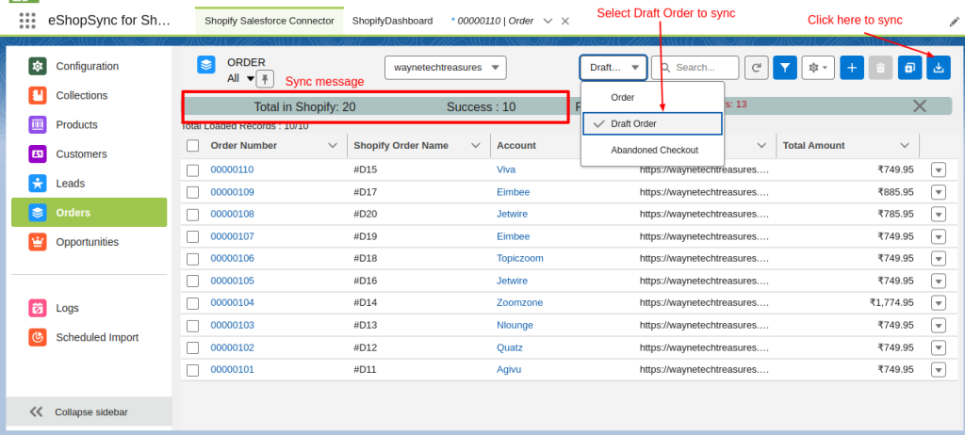Check the box for order 00000108
The image size is (965, 435).
tap(192, 215)
